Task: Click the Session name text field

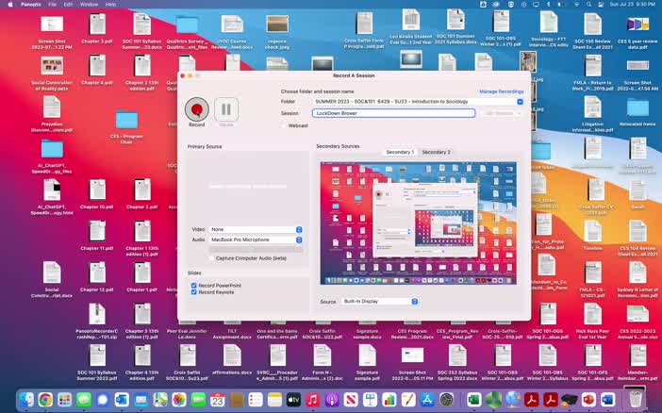Action: [393, 113]
